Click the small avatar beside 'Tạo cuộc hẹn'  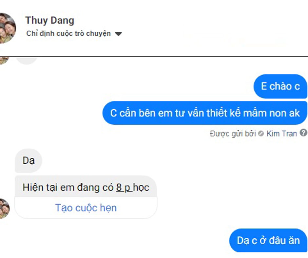[x=5, y=209]
